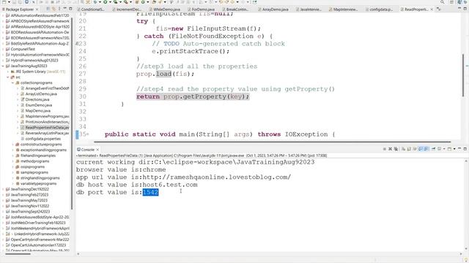This screenshot has width=469, height=263.
Task: Minimize the editor area
Action: tap(459, 9)
